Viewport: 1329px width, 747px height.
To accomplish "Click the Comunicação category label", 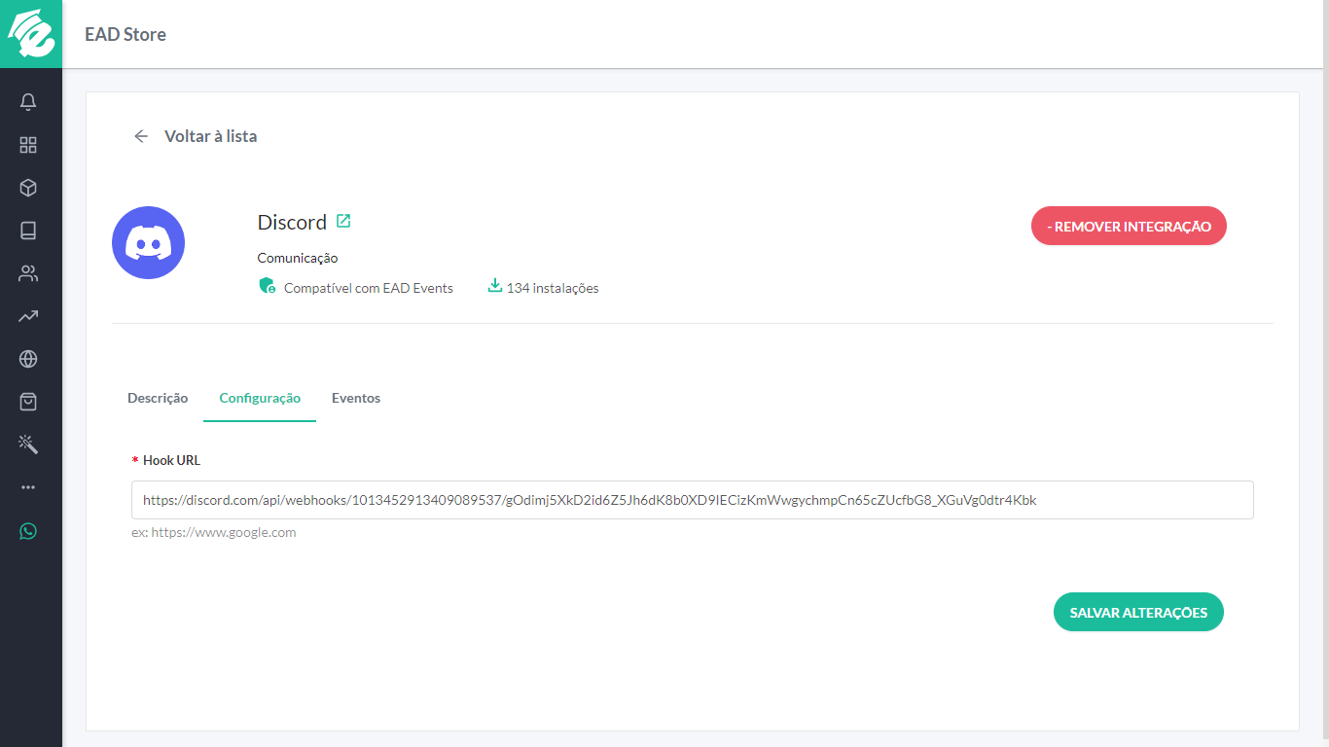I will pyautogui.click(x=298, y=258).
